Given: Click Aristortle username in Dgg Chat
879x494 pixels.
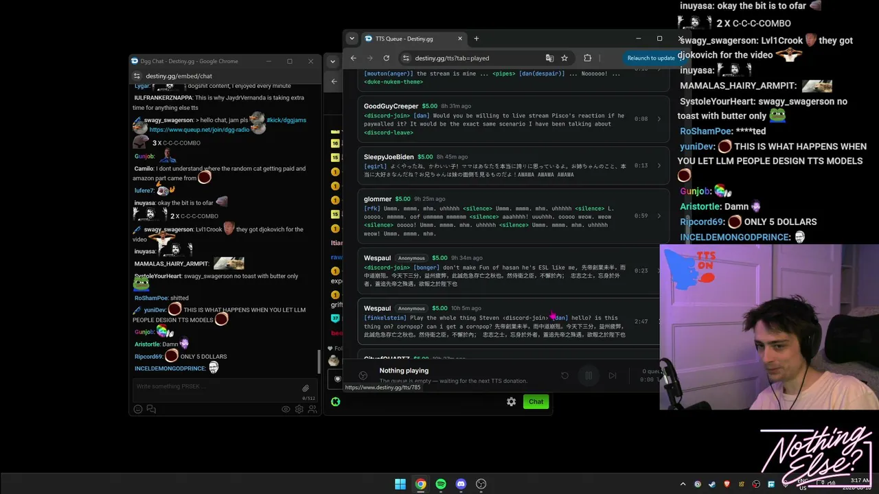Looking at the screenshot, I should tap(147, 344).
